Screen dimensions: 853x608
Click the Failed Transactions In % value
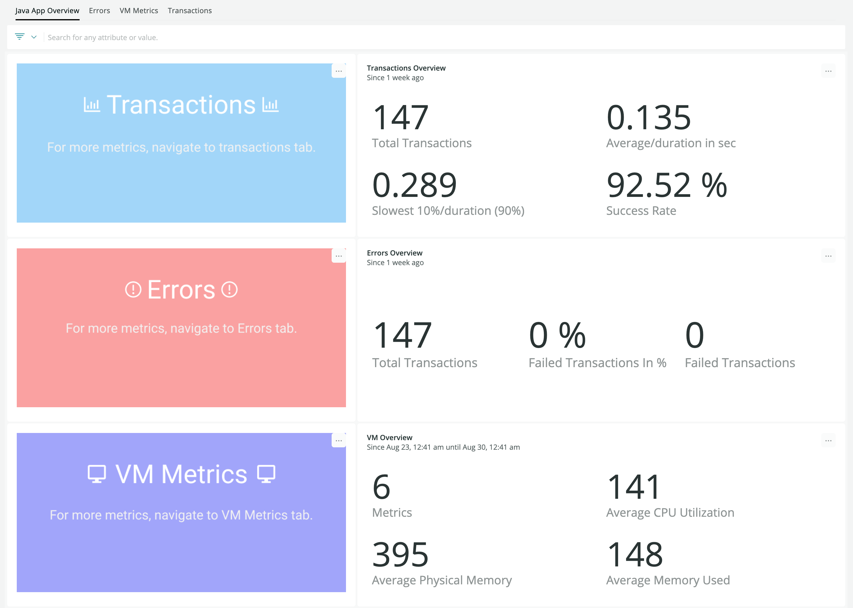557,335
